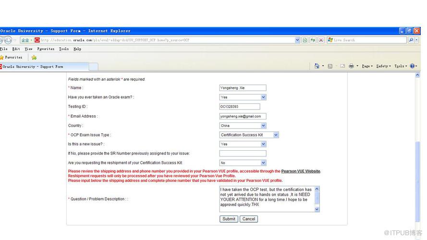This screenshot has width=427, height=240.
Task: Select the Oracle University - Support Form tab
Action: (x=44, y=67)
